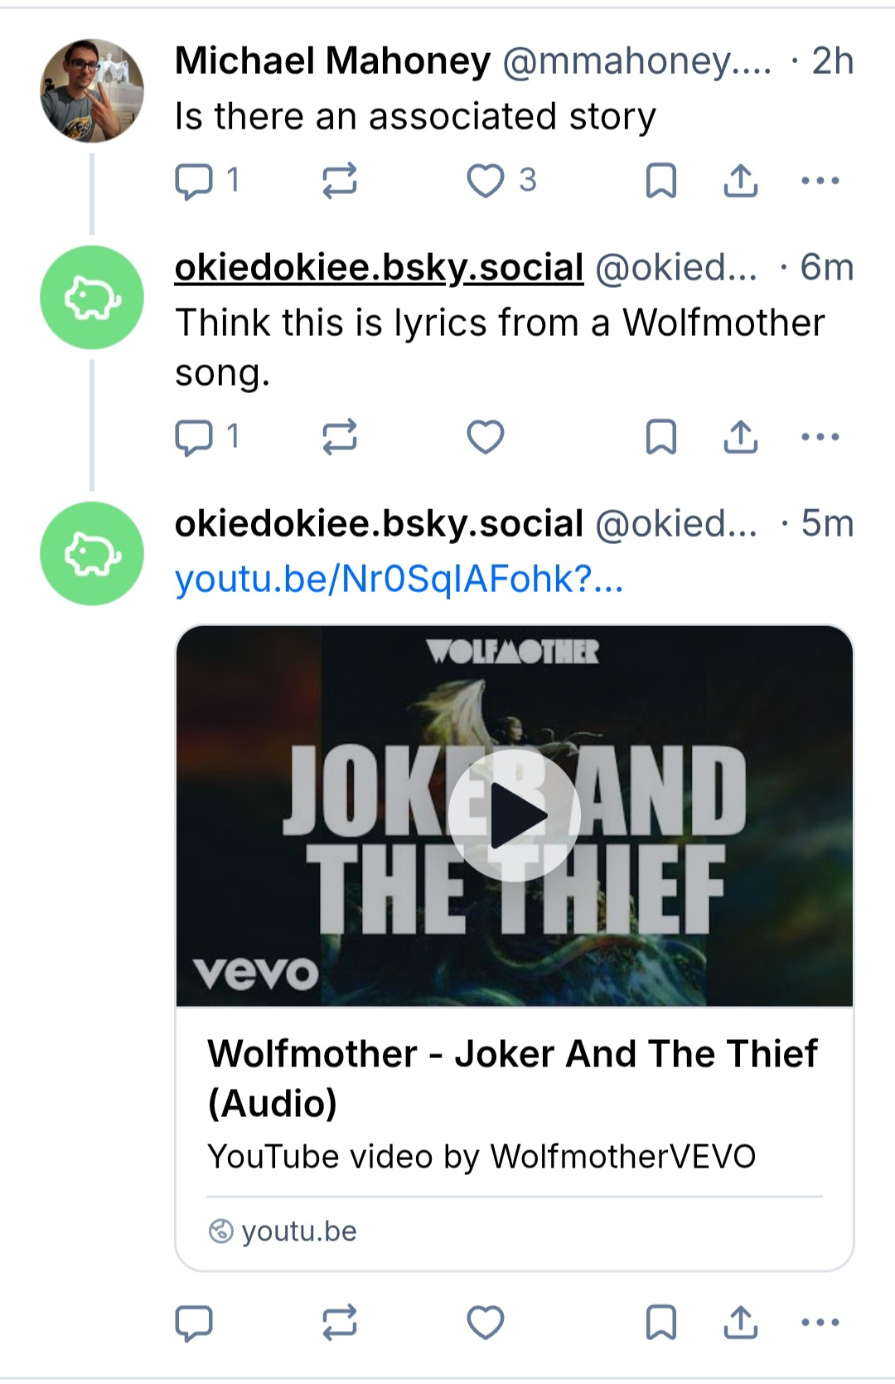The image size is (895, 1384).
Task: Open Michael Mahoney's profile picture
Action: (92, 90)
